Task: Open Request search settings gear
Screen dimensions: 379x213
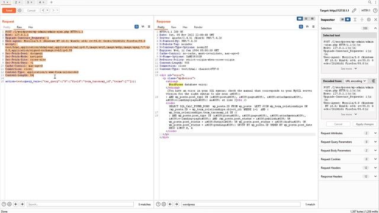Action: pyautogui.click(x=9, y=204)
